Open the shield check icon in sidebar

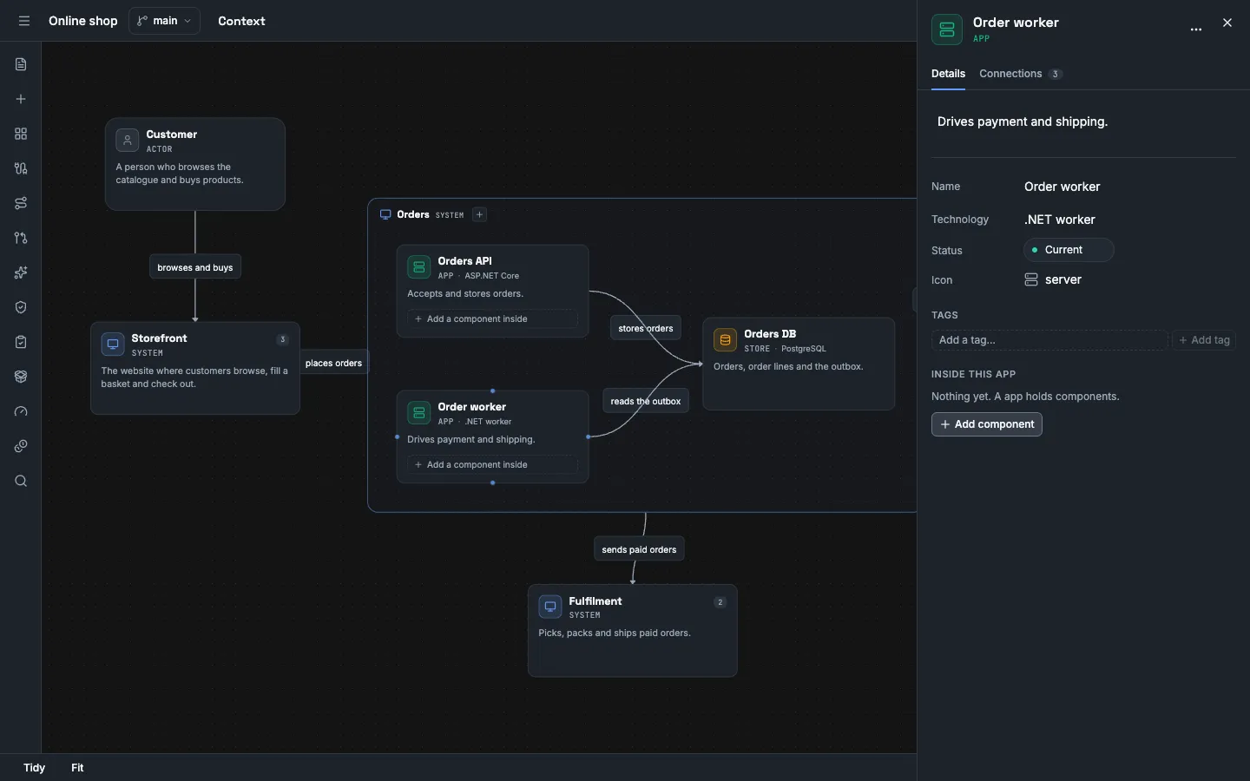(21, 307)
